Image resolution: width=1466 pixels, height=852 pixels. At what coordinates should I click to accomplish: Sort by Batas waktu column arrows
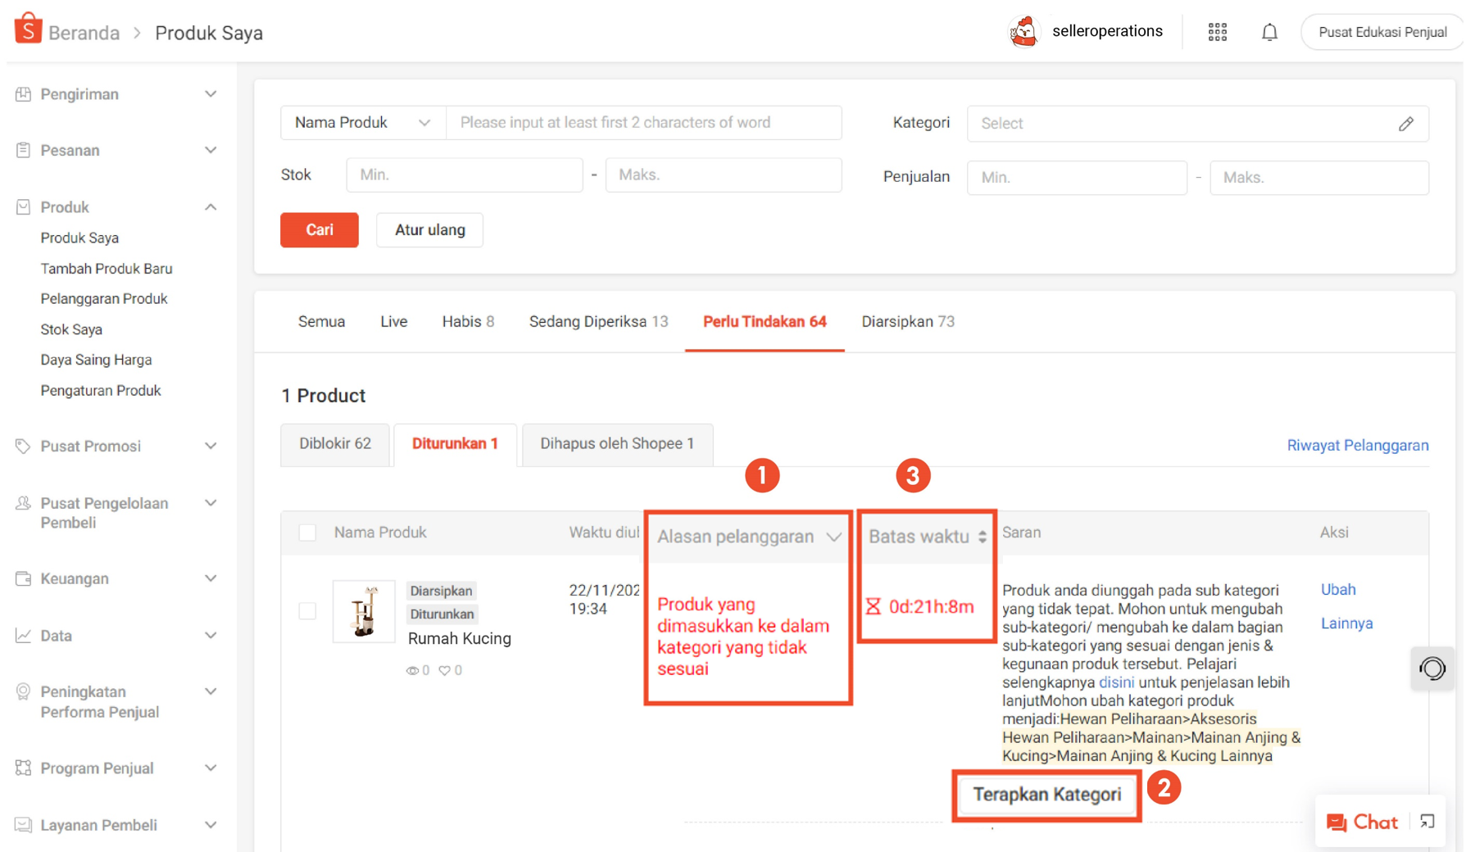[x=982, y=537]
